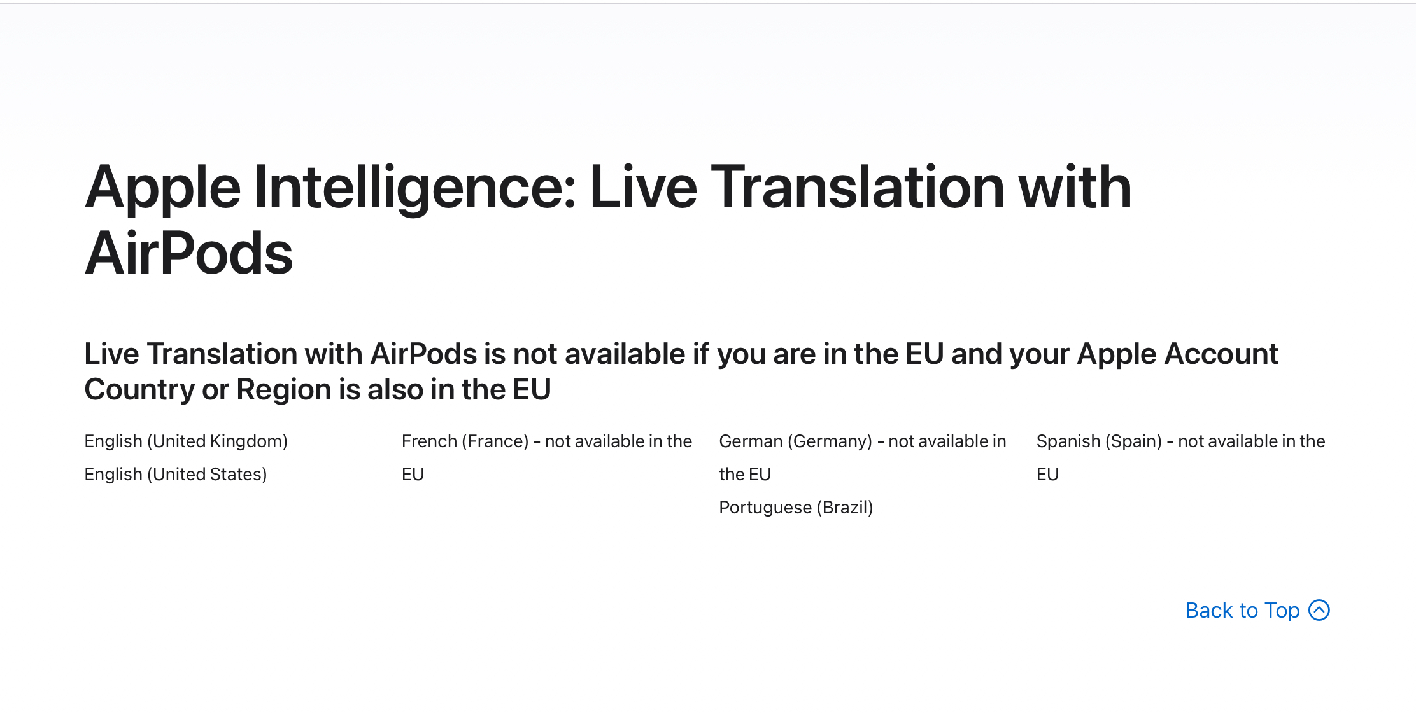Click the Back to Top link

pyautogui.click(x=1242, y=611)
